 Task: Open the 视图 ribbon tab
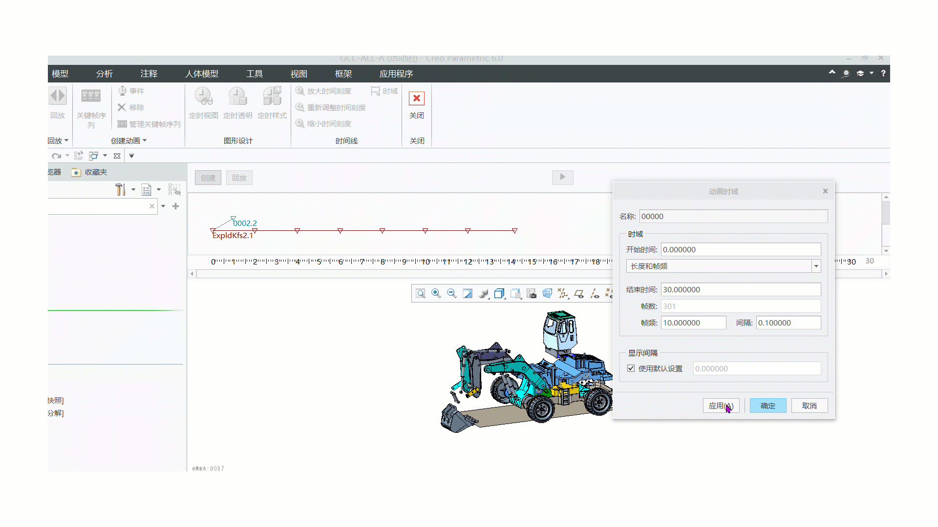(298, 74)
